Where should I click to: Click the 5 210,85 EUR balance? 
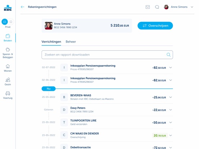click(x=120, y=26)
